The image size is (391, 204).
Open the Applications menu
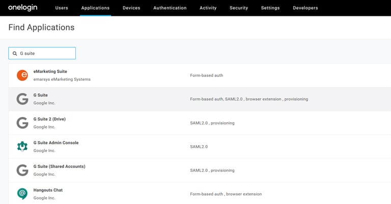point(95,8)
